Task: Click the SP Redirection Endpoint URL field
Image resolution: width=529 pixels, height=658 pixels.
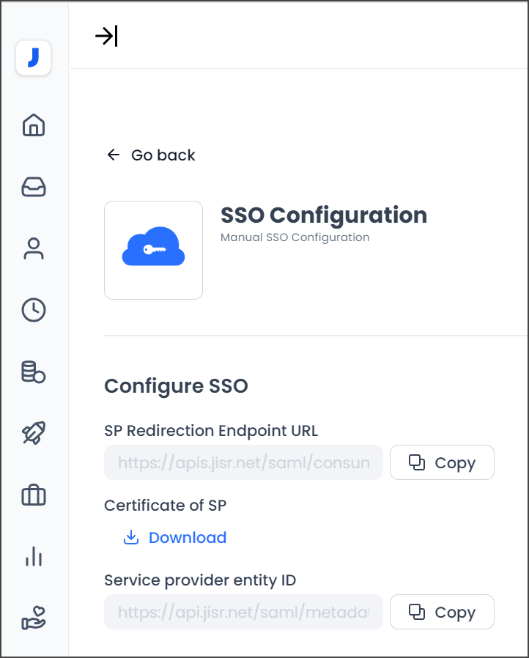Action: click(243, 462)
